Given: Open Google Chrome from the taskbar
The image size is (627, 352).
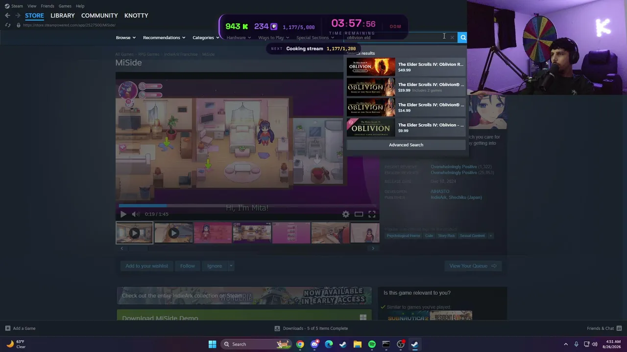Looking at the screenshot, I should (x=300, y=344).
